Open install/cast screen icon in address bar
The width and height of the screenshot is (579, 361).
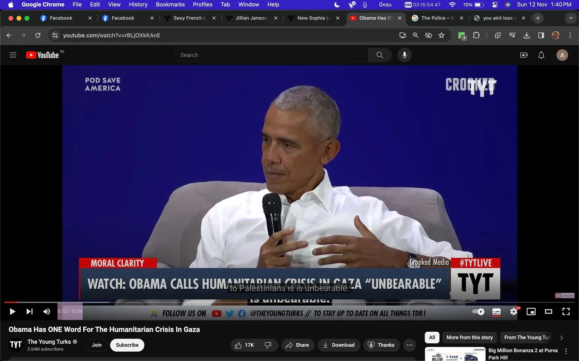(x=403, y=35)
